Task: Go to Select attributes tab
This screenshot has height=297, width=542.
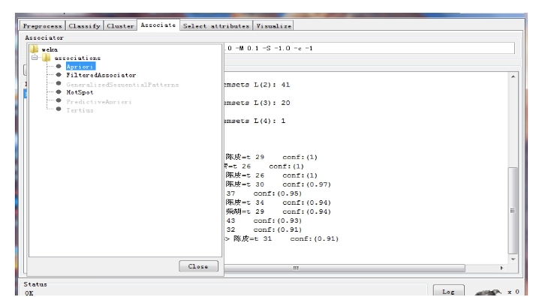Action: (x=216, y=26)
